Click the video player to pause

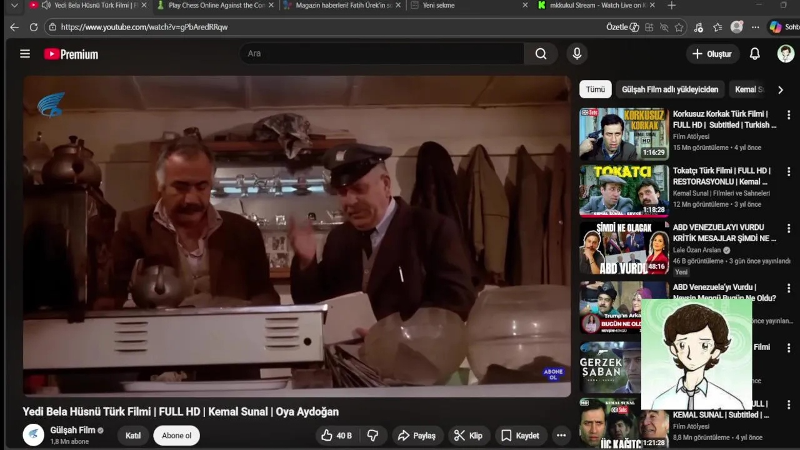click(297, 236)
